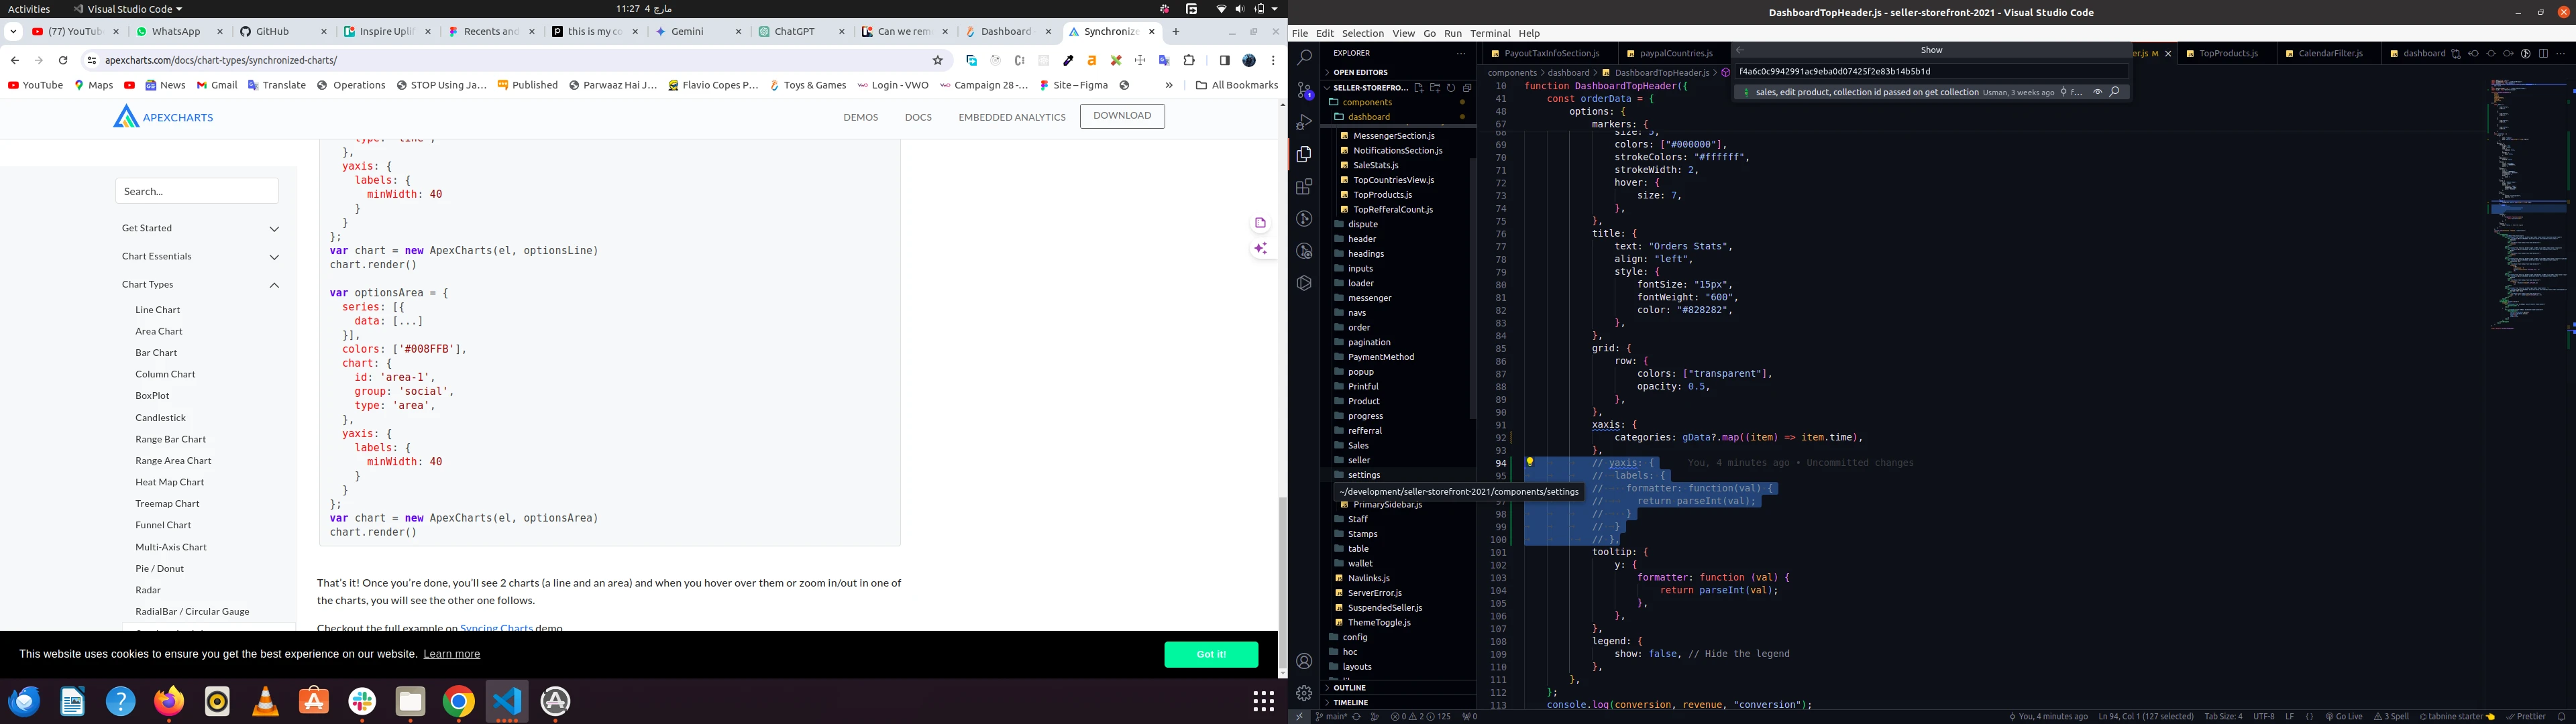Image resolution: width=2576 pixels, height=724 pixels.
Task: Open the Extensions view
Action: pos(1304,187)
